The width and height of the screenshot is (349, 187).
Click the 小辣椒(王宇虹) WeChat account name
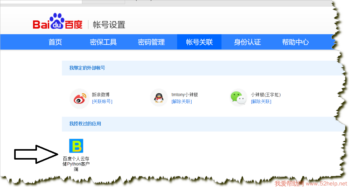[266, 95]
